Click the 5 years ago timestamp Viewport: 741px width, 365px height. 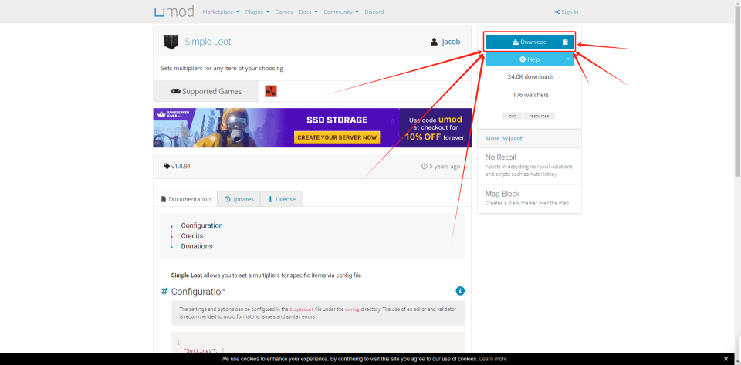pyautogui.click(x=441, y=166)
